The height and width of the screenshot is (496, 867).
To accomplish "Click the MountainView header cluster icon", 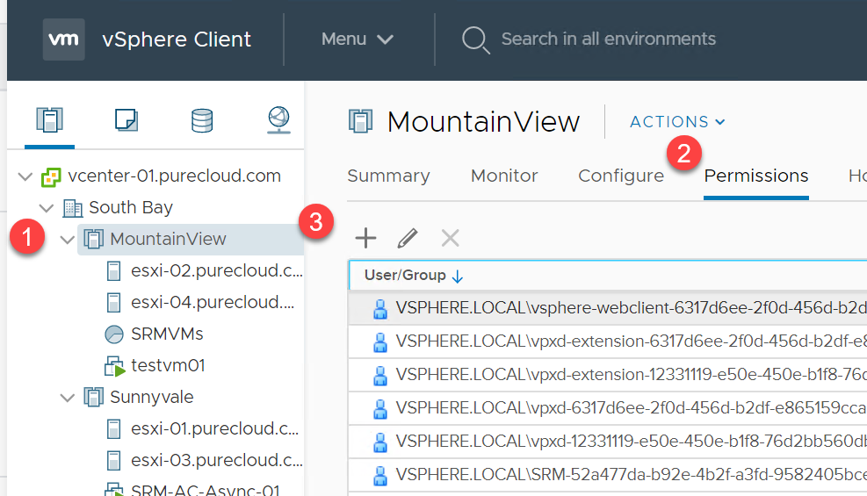I will coord(360,121).
